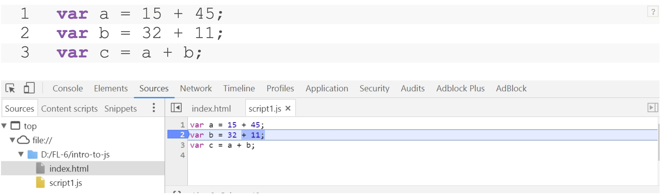The image size is (663, 195).
Task: Activate the script1.js editor tab
Action: [265, 109]
